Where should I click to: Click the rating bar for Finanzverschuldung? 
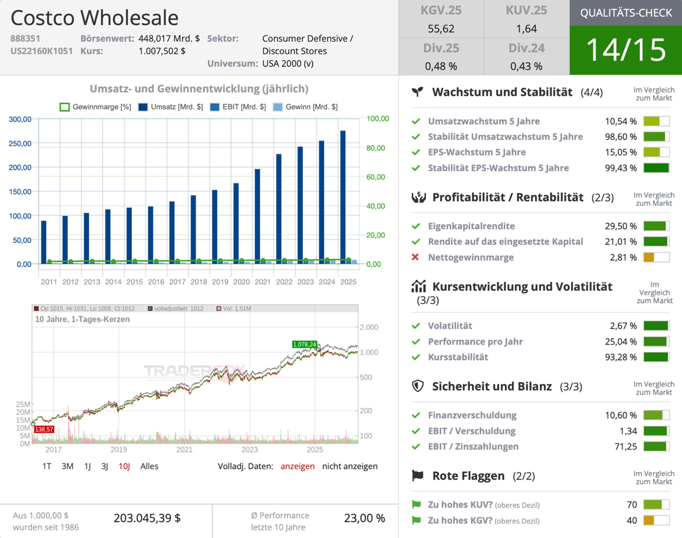click(656, 415)
